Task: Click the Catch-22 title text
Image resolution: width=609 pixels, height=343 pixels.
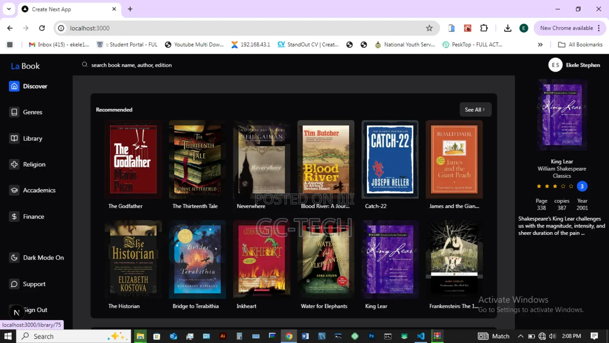Action: tap(376, 206)
